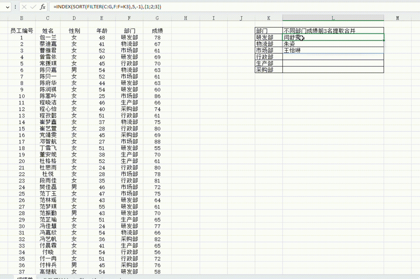Click the 性别 header cell
Image resolution: width=420 pixels, height=279 pixels.
74,31
